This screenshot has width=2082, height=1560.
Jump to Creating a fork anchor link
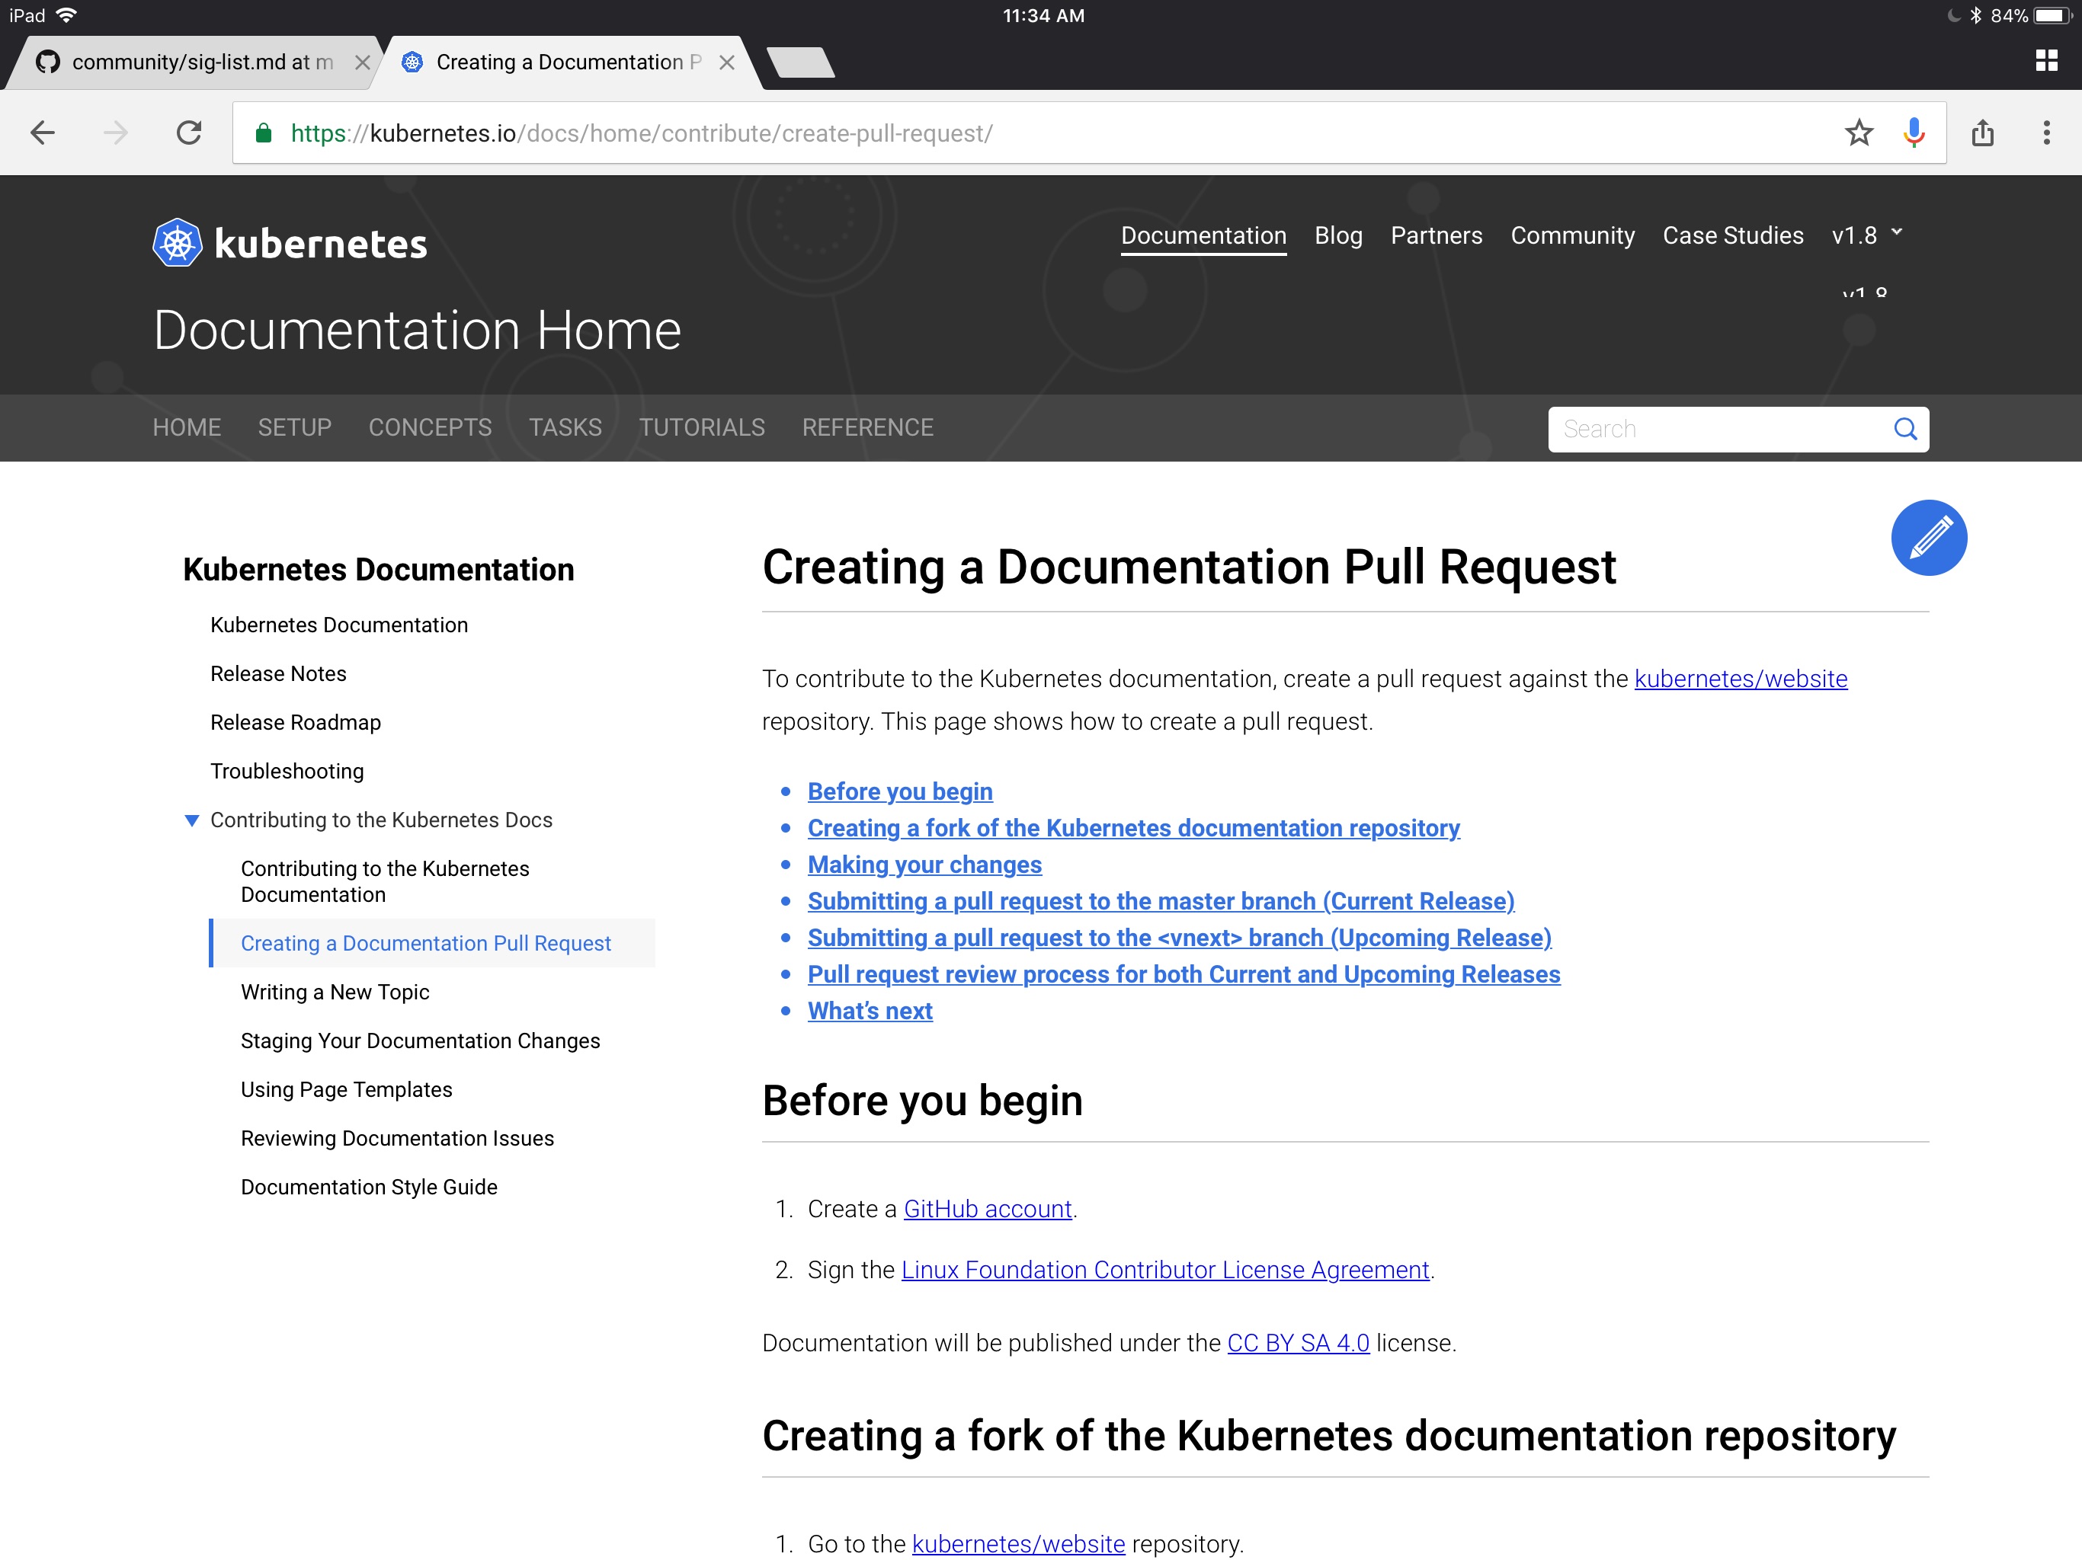(x=1133, y=828)
